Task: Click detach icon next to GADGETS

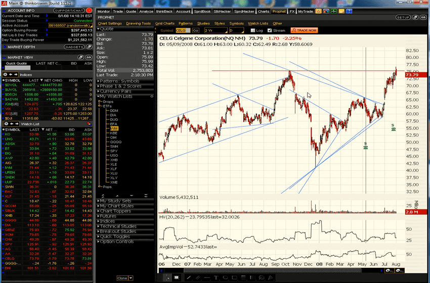Action: tap(89, 47)
